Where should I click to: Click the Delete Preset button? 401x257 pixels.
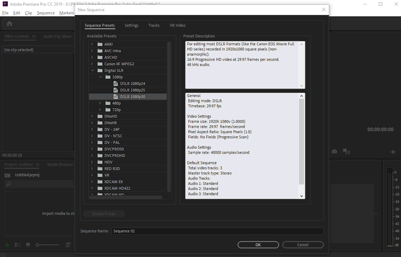(104, 214)
